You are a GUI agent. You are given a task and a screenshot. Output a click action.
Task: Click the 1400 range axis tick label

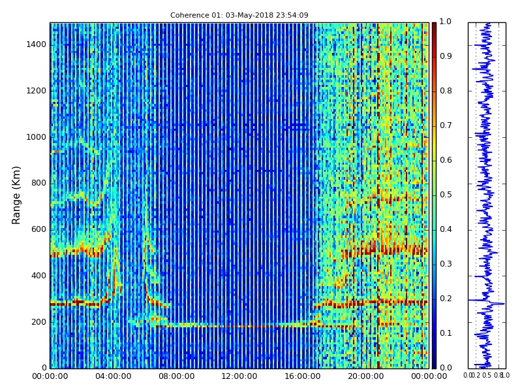click(36, 44)
